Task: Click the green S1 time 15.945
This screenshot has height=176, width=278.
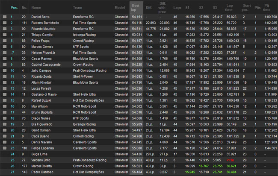Action: pyautogui.click(x=190, y=172)
